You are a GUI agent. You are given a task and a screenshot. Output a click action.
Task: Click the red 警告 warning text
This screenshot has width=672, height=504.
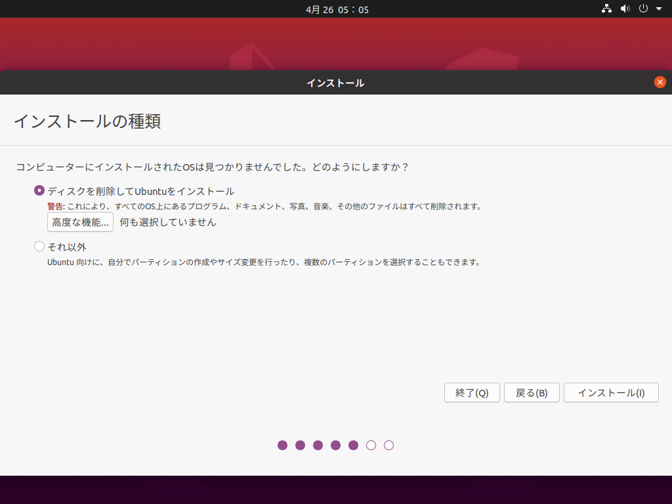coord(56,207)
